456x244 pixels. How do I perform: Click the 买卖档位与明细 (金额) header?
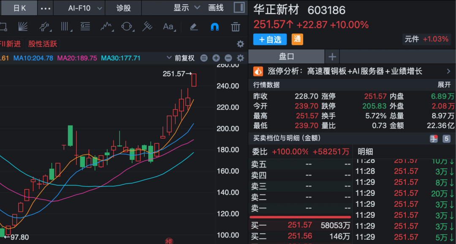pos(287,138)
